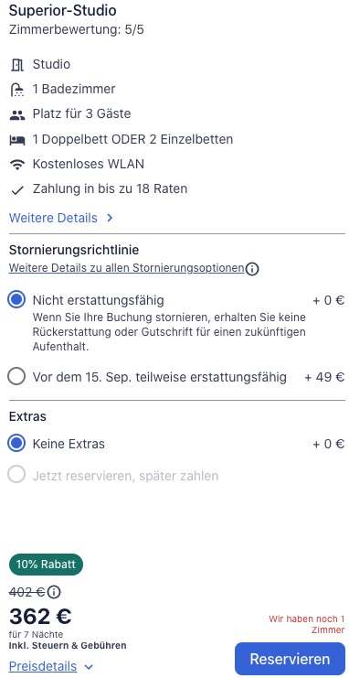The height and width of the screenshot is (678, 349).
Task: Select Jetzt reservieren, später zahlen option
Action: 16,476
